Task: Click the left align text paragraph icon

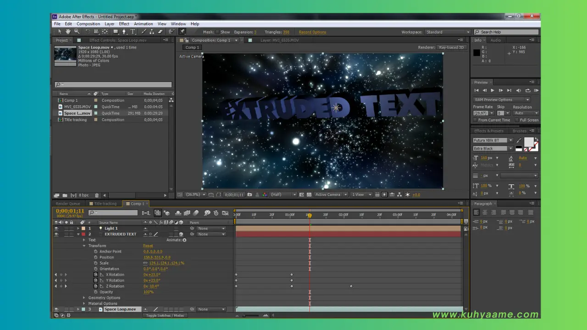Action: [x=476, y=212]
